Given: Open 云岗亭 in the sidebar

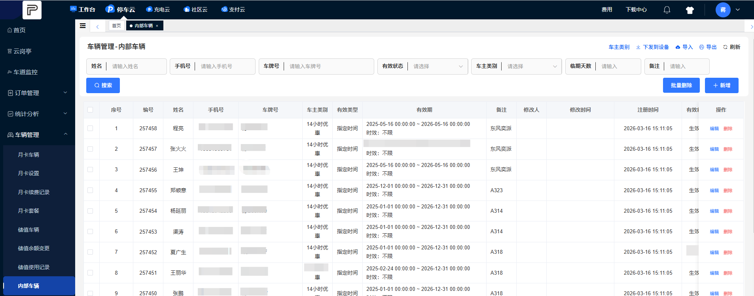Looking at the screenshot, I should pyautogui.click(x=20, y=51).
